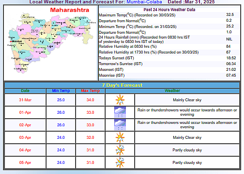Click the Maharashtra heading above the map
Viewport: 244px width, 174px height.
[x=70, y=10]
